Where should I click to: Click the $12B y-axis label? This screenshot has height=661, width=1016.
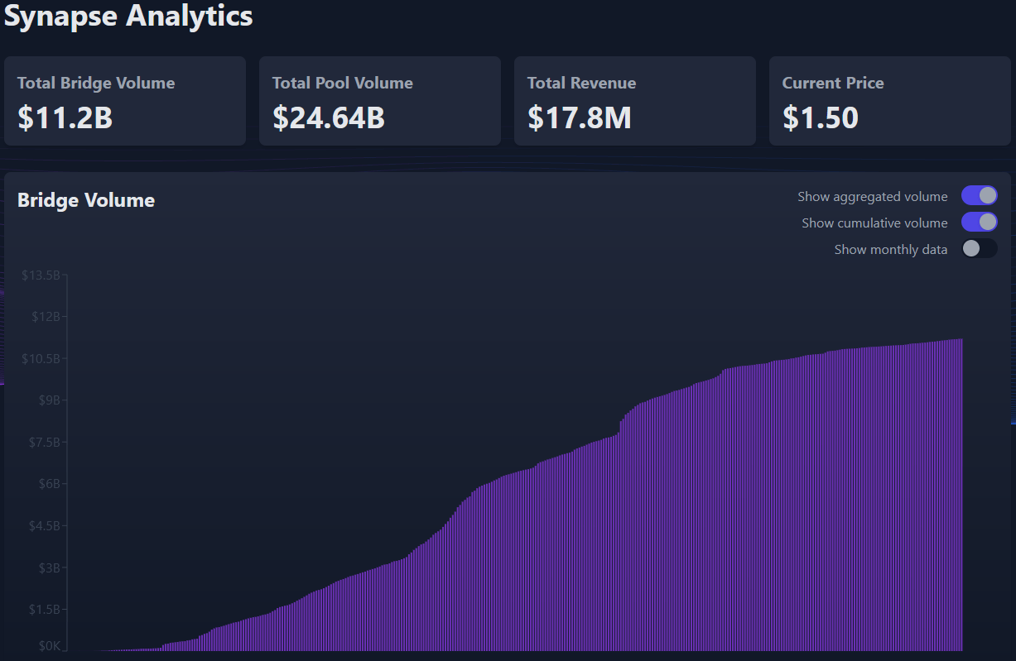click(x=46, y=316)
